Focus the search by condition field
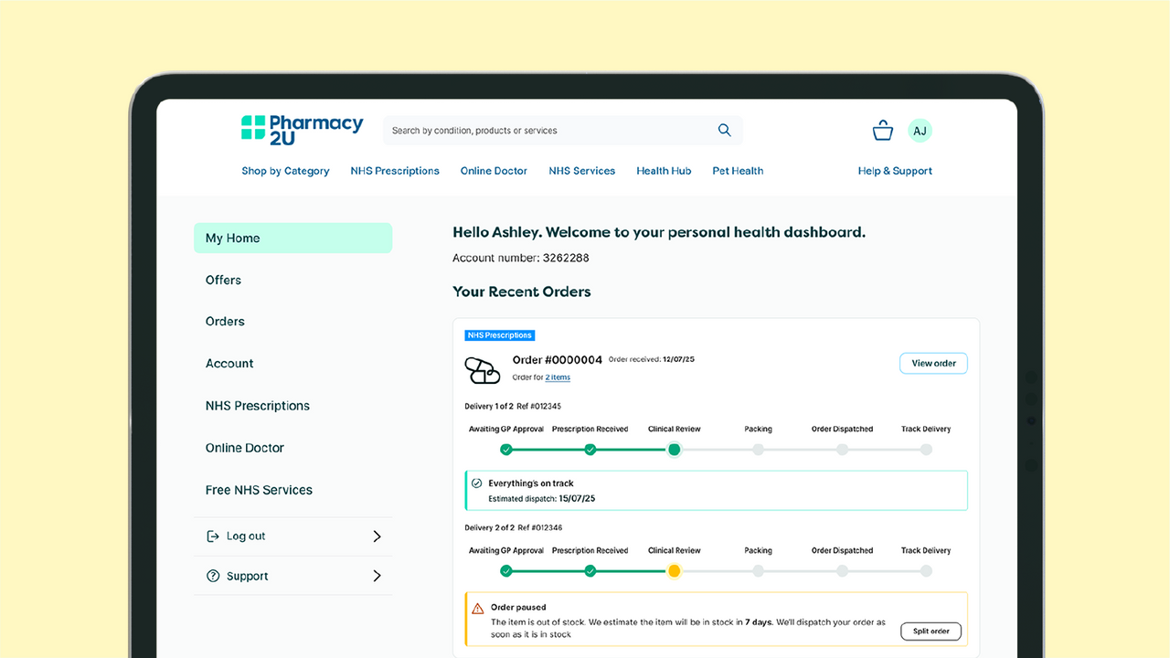The width and height of the screenshot is (1170, 658). [x=548, y=131]
